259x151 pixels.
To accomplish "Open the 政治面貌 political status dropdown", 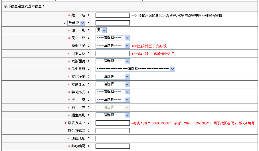I will (x=112, y=61).
